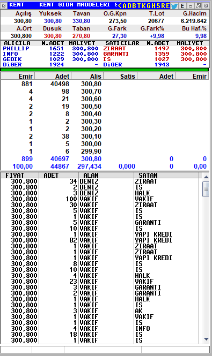This screenshot has width=212, height=356.
Task: Click the system menu icon left of KENT
Action: [x=4, y=5]
